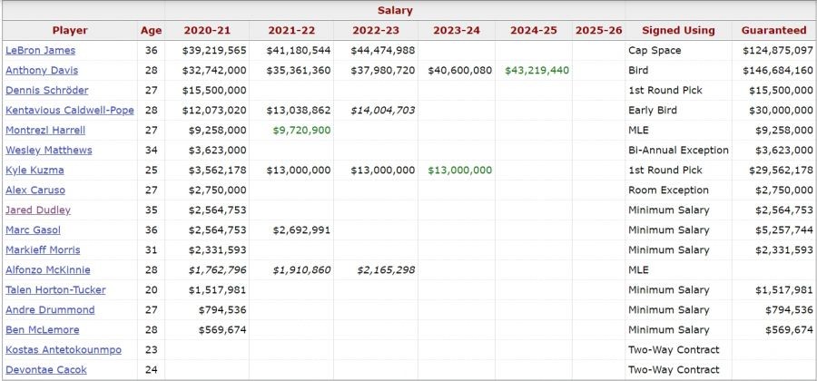
Task: Open Andre Drummond player link
Action: (x=50, y=309)
